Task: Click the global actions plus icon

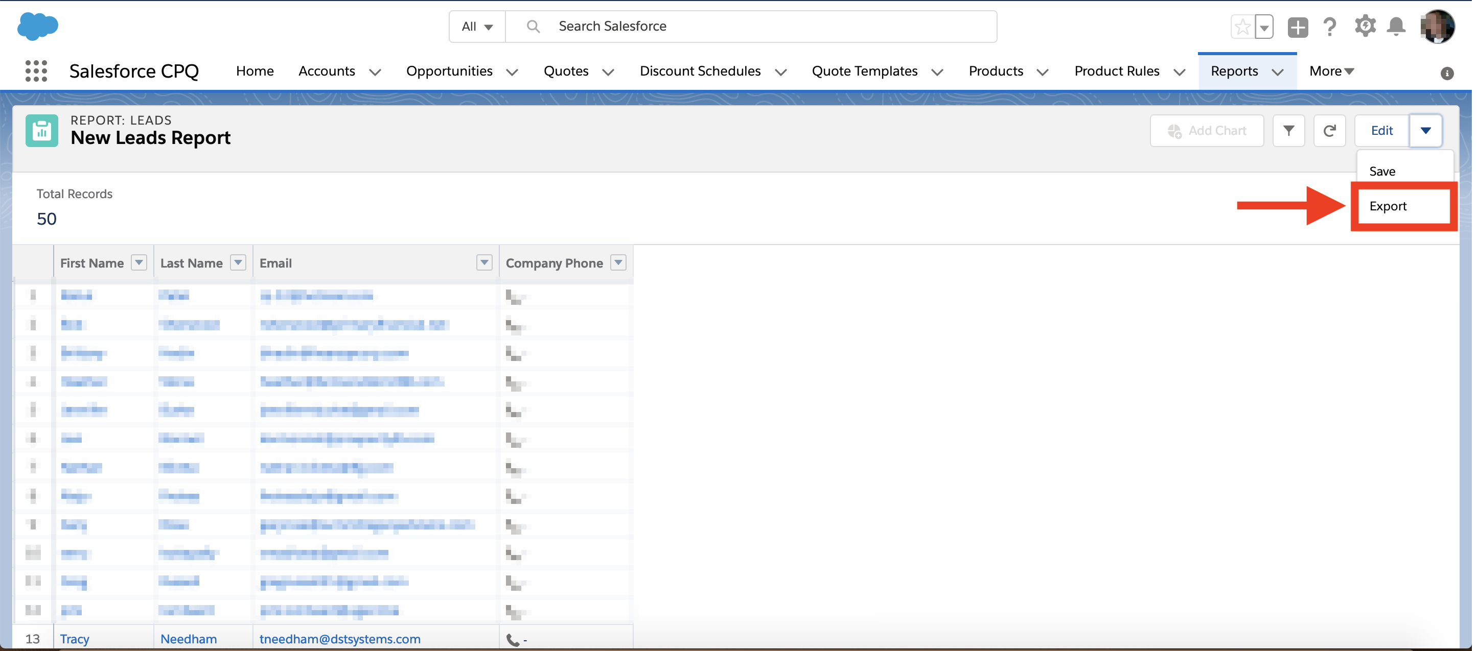Action: 1298,27
